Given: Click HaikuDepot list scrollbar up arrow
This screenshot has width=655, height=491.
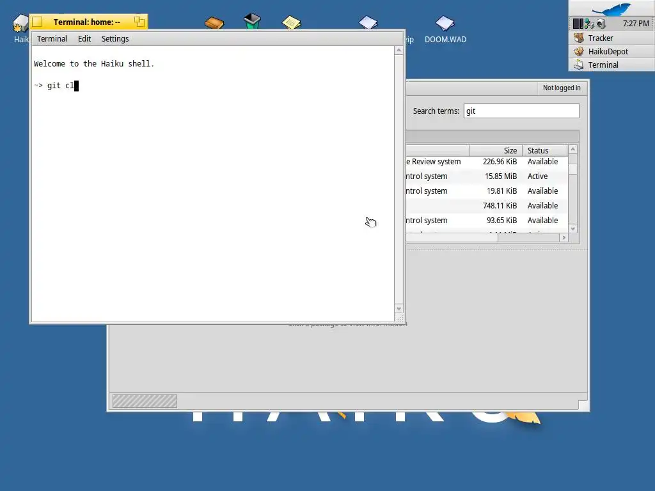Looking at the screenshot, I should coord(572,150).
